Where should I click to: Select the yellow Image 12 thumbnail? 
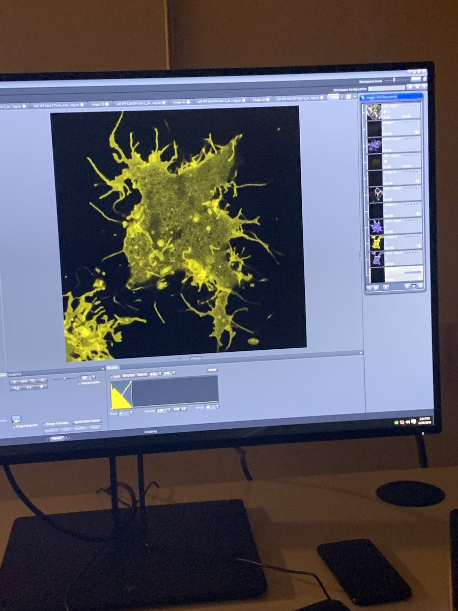coord(377,243)
